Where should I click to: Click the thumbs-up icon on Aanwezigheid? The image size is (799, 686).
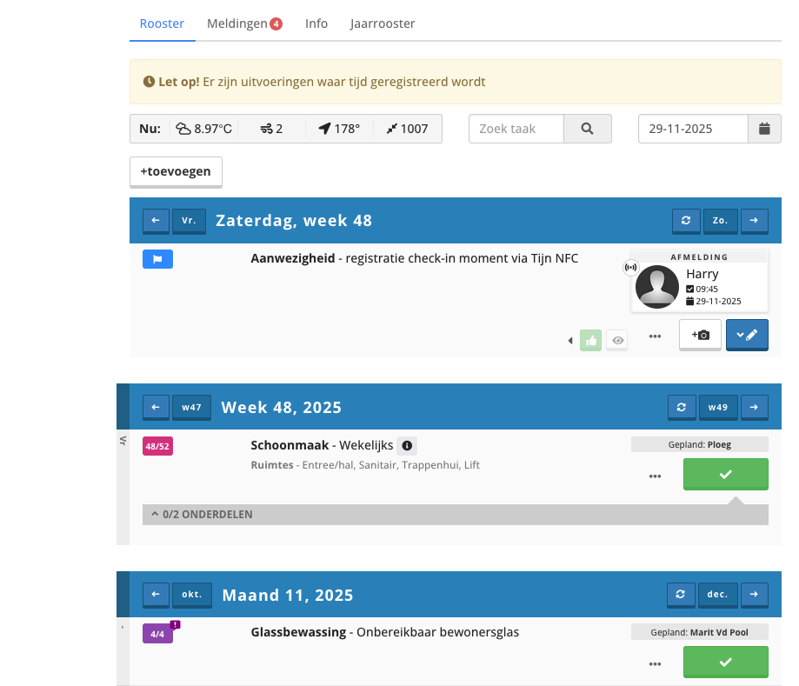pos(591,341)
